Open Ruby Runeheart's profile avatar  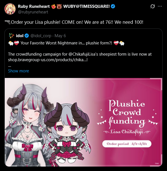click(x=10, y=9)
